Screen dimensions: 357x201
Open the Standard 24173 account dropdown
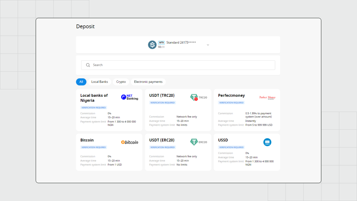(x=178, y=45)
